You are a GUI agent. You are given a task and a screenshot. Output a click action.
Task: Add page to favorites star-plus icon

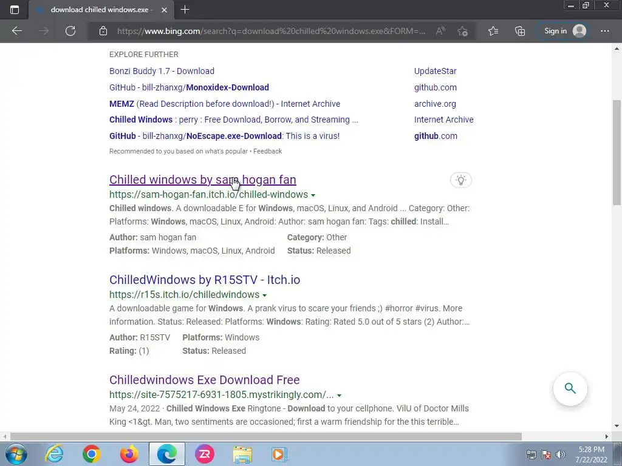pyautogui.click(x=462, y=31)
